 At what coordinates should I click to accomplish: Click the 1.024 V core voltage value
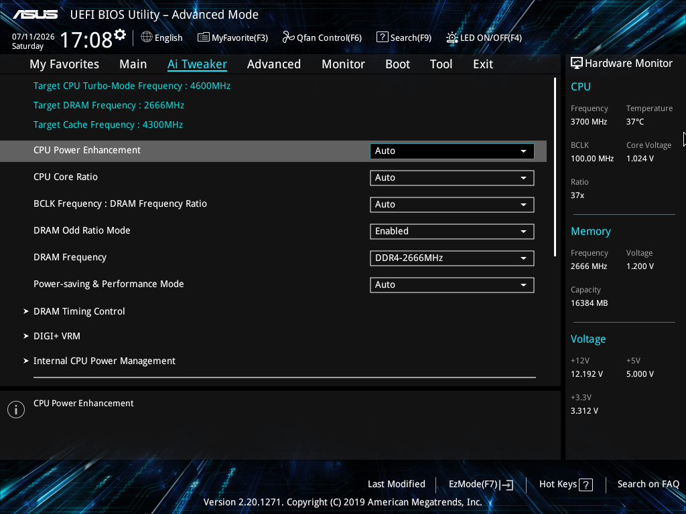[640, 159]
